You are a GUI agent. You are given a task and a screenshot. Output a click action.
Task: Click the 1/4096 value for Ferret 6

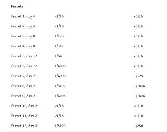click(60, 66)
